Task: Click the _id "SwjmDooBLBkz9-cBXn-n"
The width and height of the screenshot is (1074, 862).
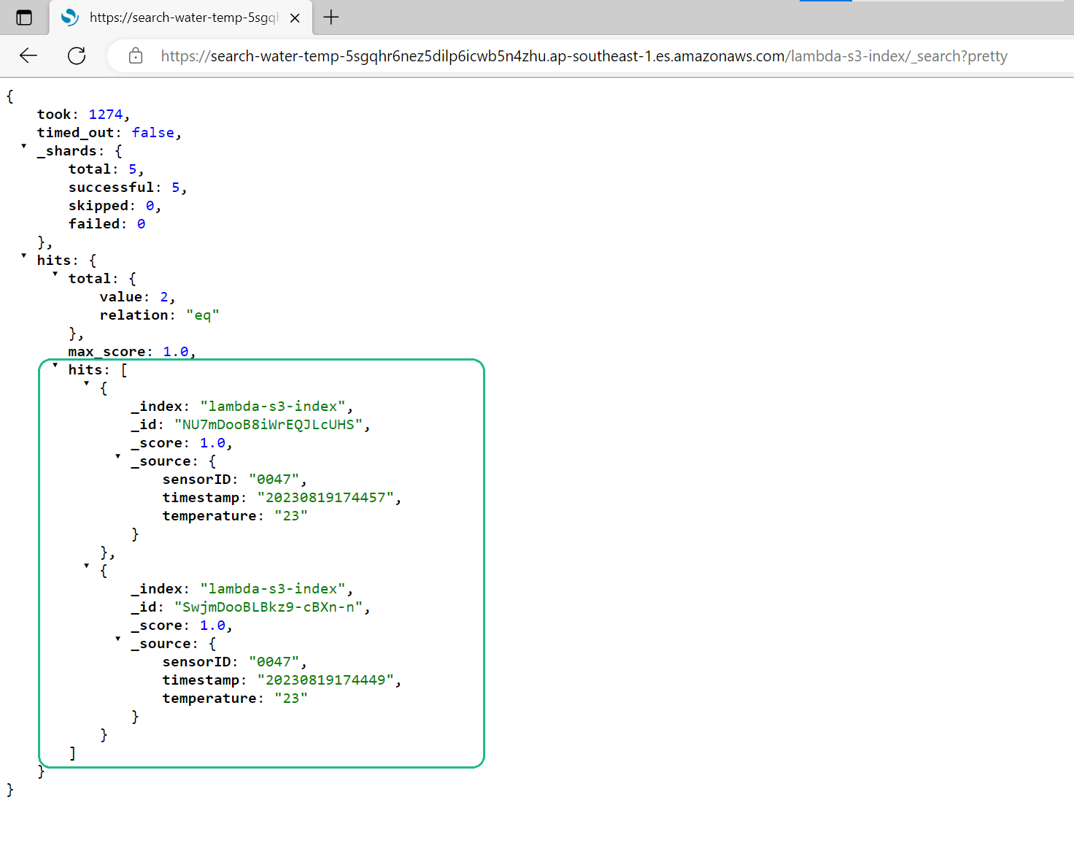Action: (x=268, y=607)
